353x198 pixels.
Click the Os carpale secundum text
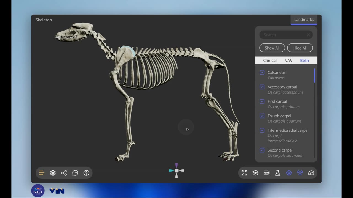pos(285,155)
